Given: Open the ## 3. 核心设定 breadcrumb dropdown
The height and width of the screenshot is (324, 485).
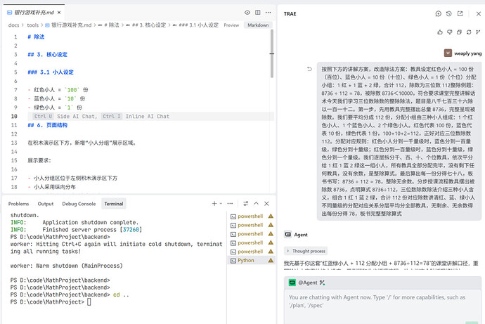Looking at the screenshot, I should pos(146,25).
